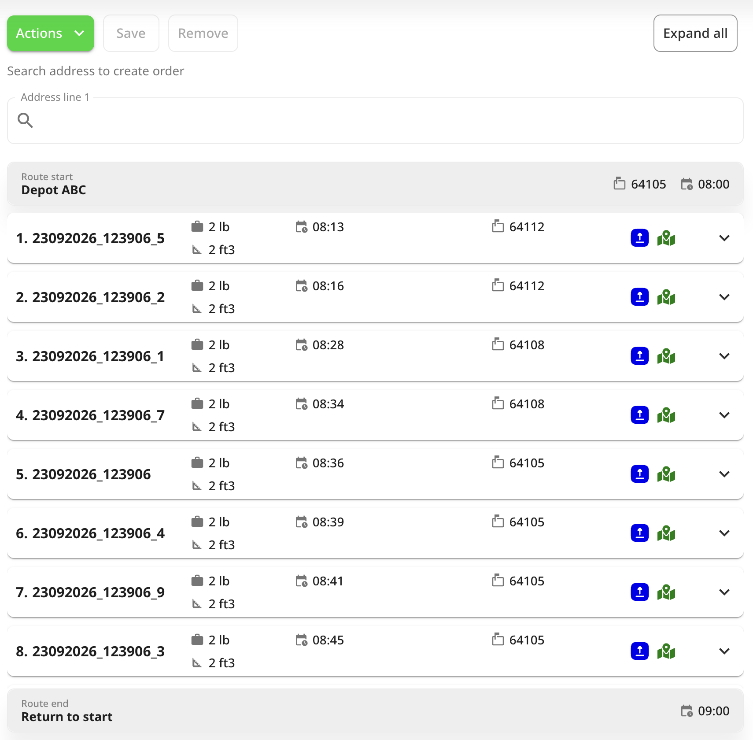Focus the Address line 1 search field

[x=375, y=121]
